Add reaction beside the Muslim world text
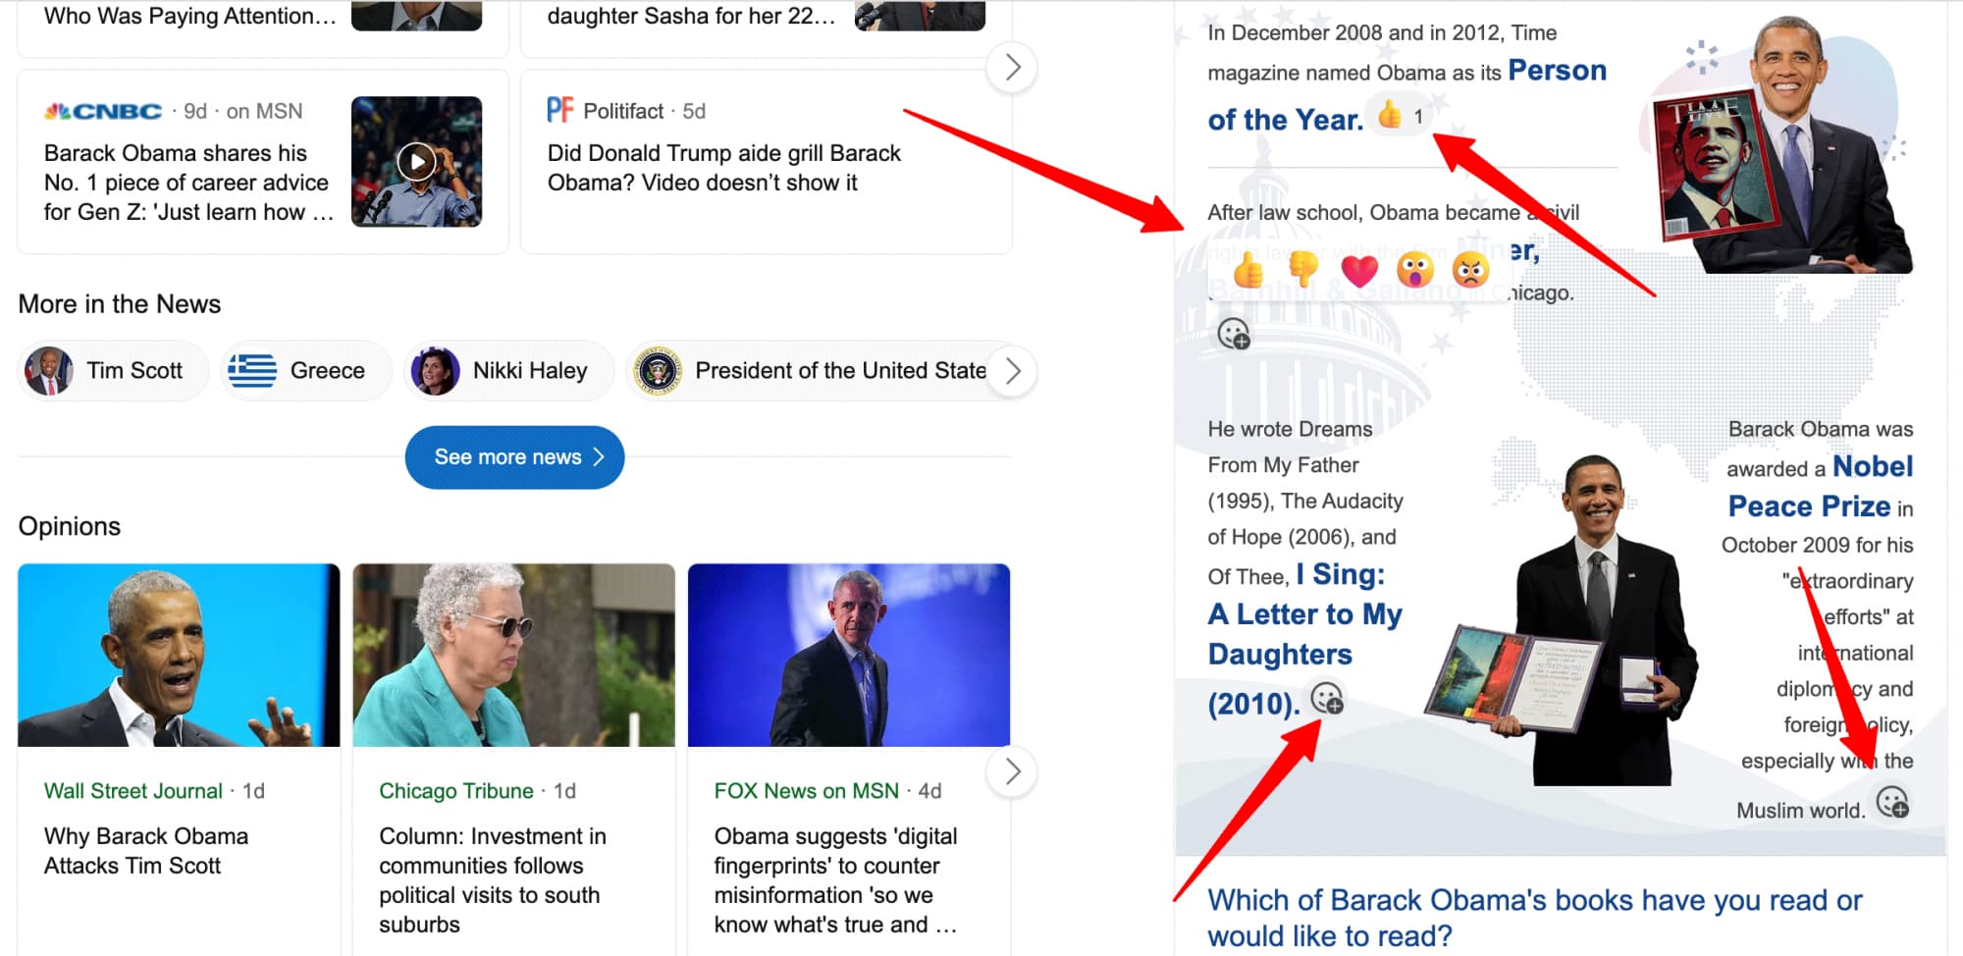1963x956 pixels. [x=1892, y=803]
